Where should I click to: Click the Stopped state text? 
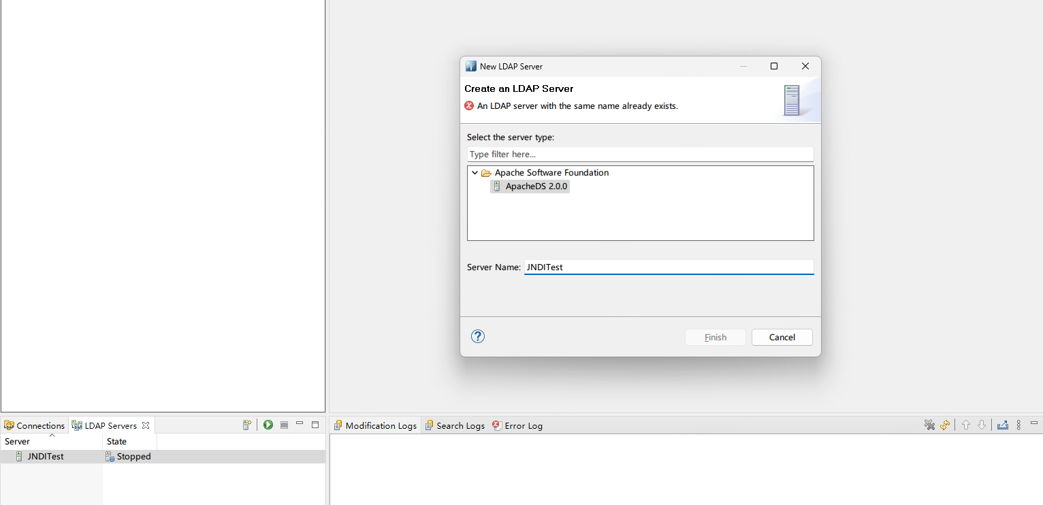[x=134, y=457]
